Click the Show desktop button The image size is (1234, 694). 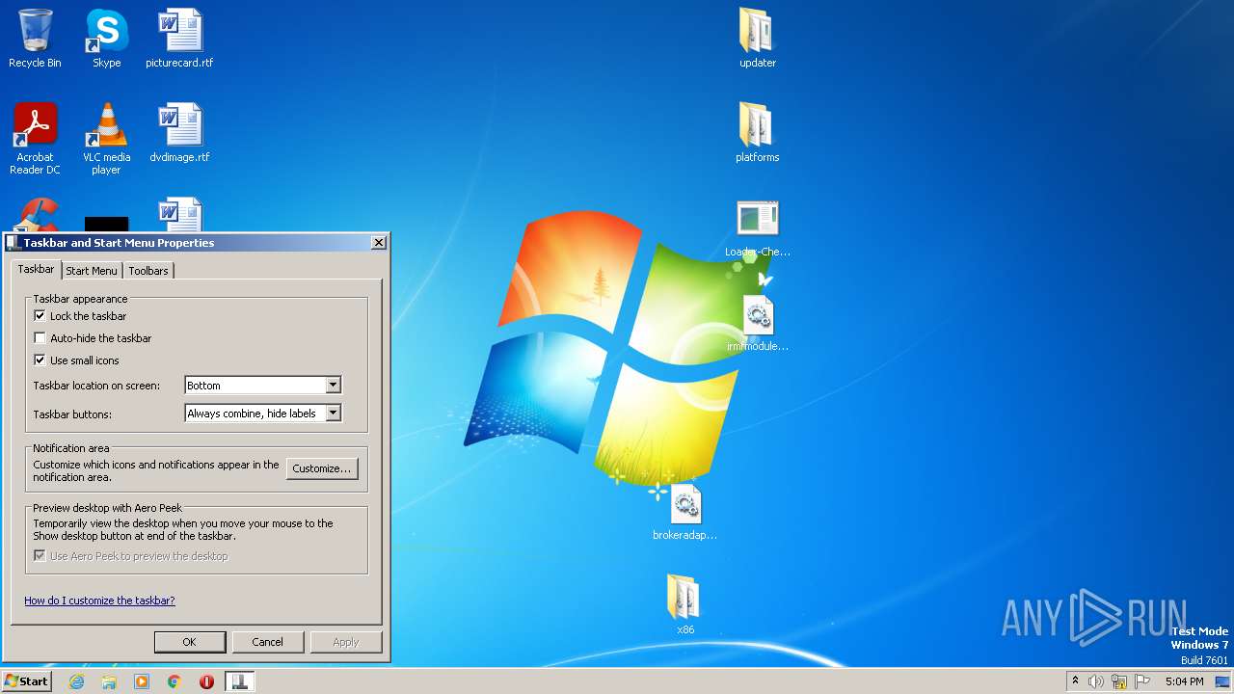[1221, 681]
